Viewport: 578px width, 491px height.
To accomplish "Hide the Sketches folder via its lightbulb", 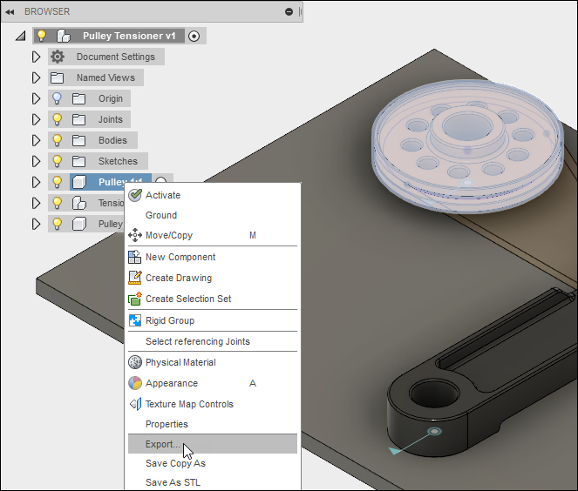I will (x=58, y=161).
